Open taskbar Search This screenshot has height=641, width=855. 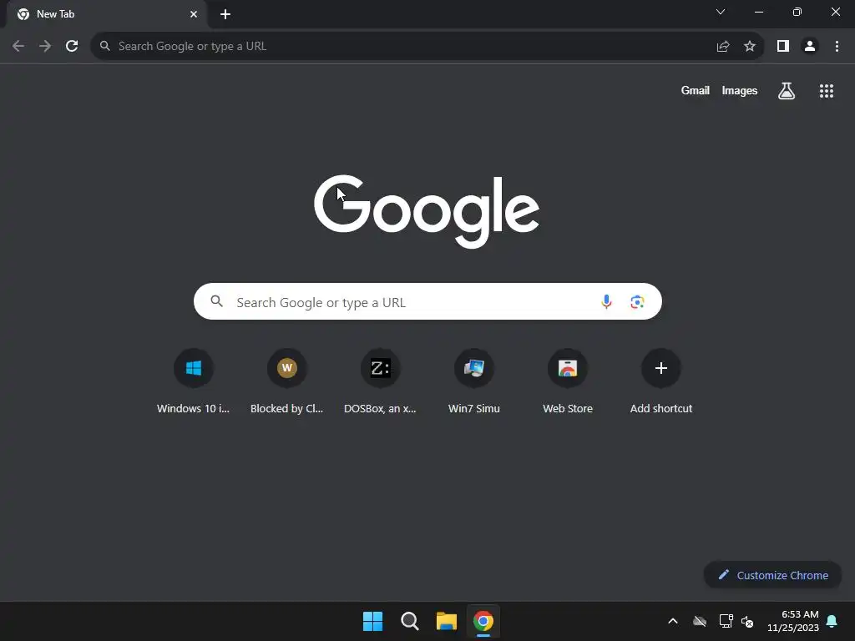[x=409, y=621]
